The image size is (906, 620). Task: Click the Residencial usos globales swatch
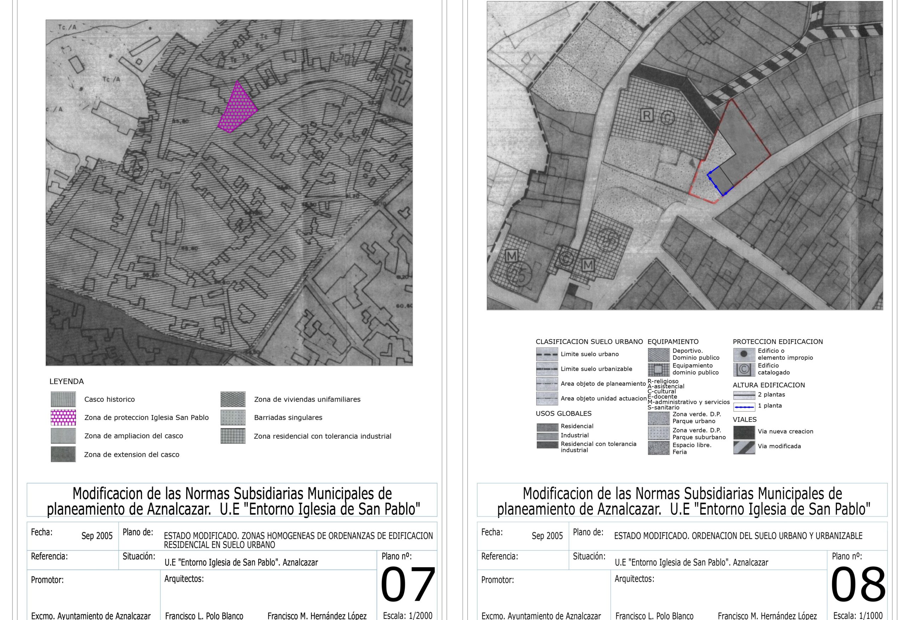click(x=547, y=427)
